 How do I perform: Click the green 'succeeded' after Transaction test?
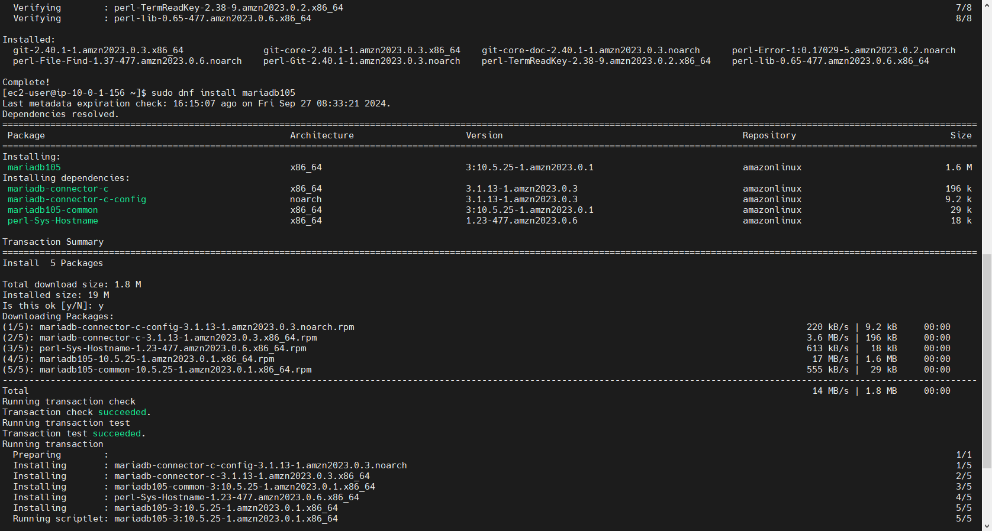click(x=117, y=433)
